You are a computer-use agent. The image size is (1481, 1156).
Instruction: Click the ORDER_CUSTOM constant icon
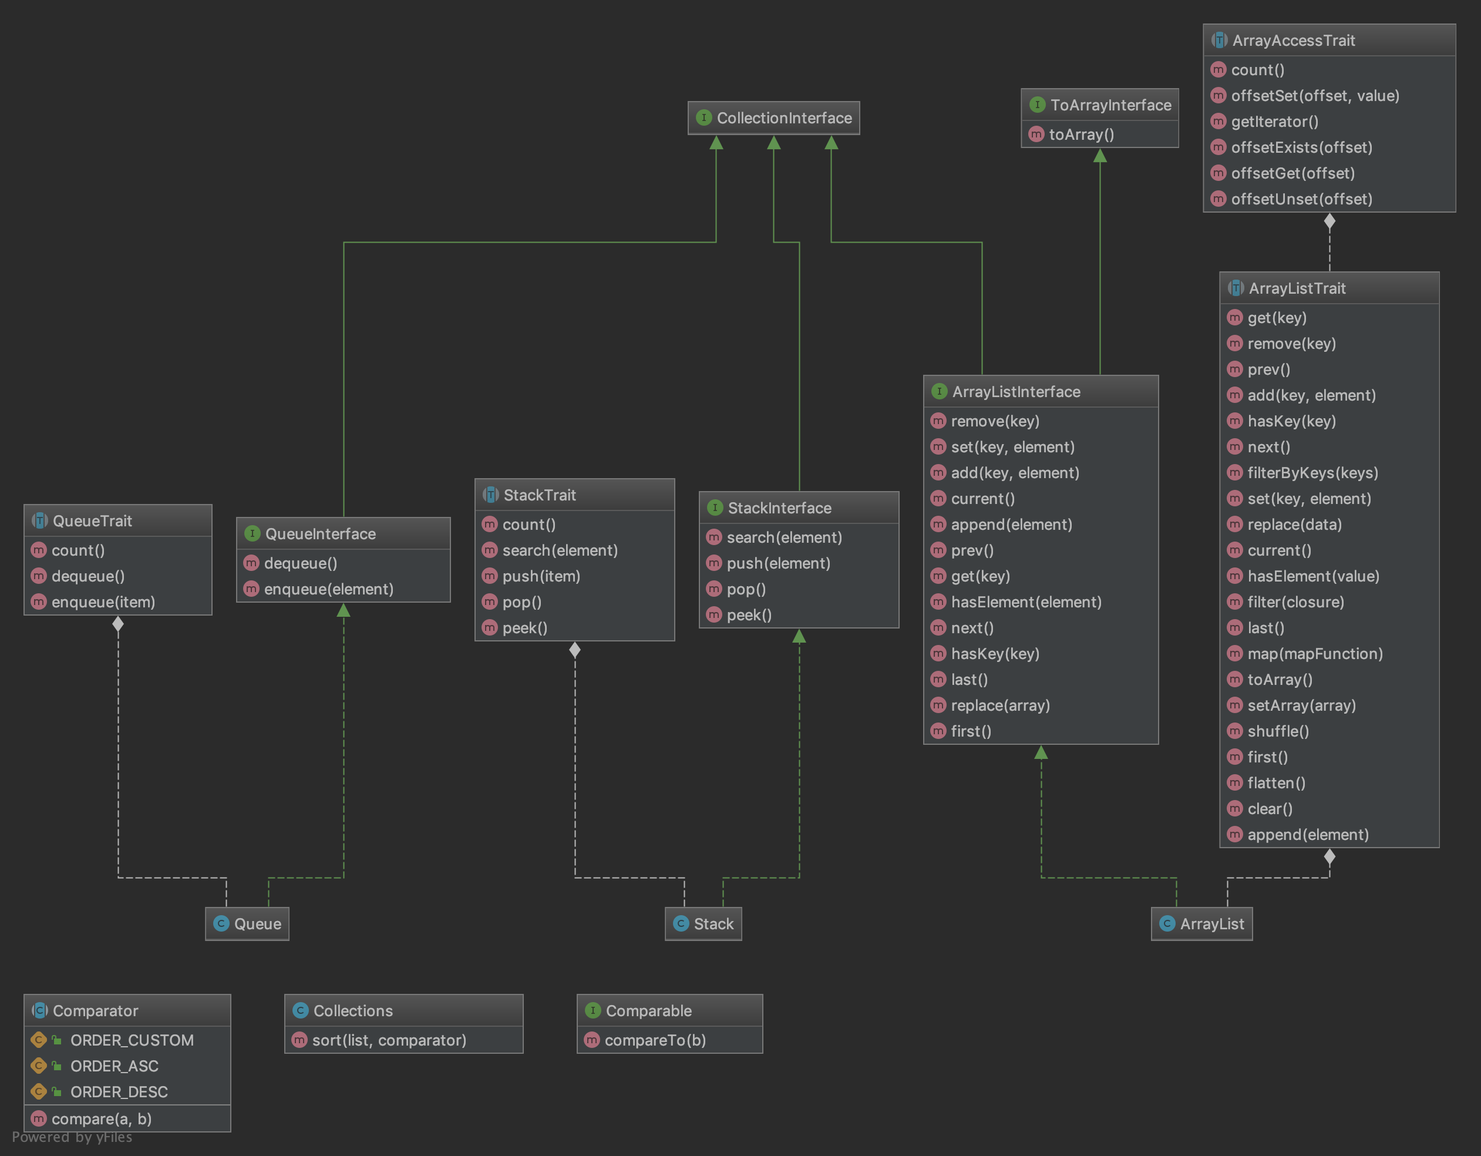[39, 1039]
